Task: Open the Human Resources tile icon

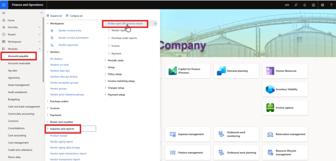Action: (x=270, y=71)
